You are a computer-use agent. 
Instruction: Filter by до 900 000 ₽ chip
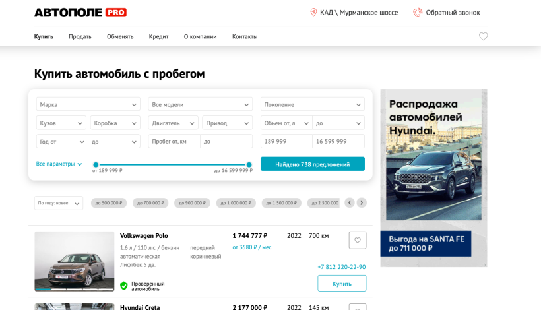pos(192,203)
